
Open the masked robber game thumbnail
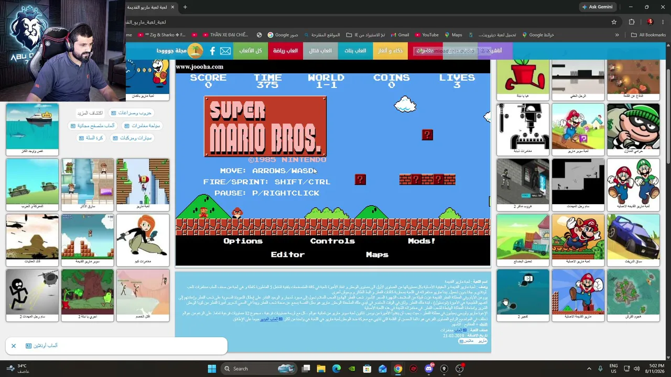(633, 129)
